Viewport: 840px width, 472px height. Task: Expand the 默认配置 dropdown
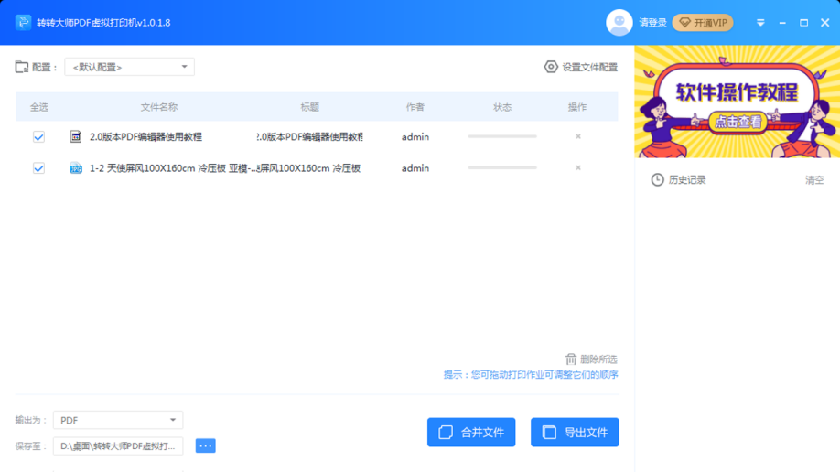pyautogui.click(x=129, y=67)
